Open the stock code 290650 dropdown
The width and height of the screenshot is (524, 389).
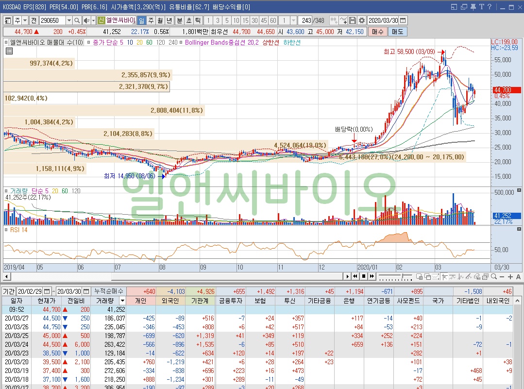click(69, 21)
